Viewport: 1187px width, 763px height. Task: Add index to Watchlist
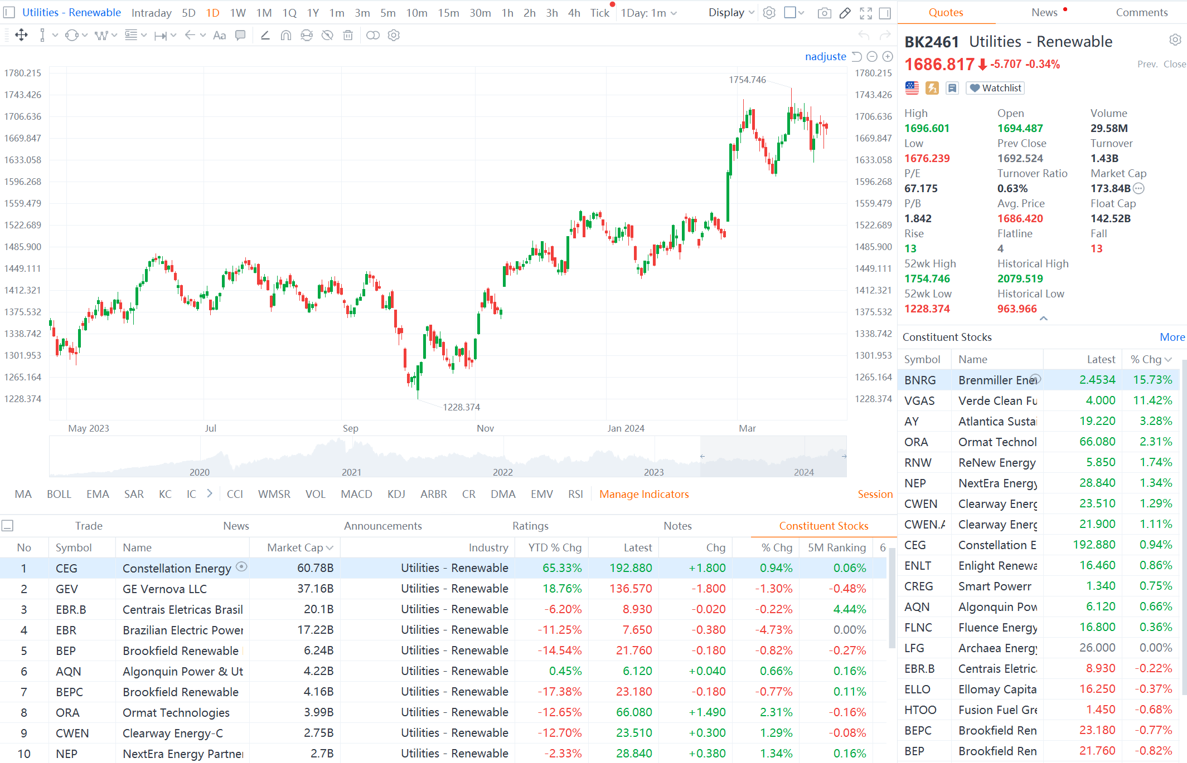[995, 88]
